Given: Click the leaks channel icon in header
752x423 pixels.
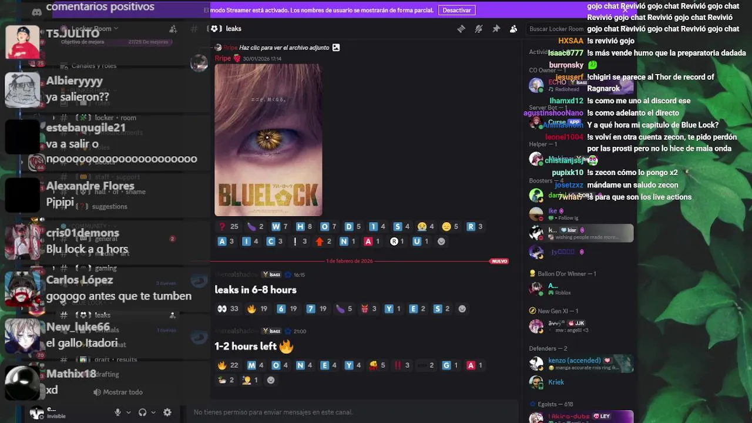Looking at the screenshot, I should (x=216, y=29).
